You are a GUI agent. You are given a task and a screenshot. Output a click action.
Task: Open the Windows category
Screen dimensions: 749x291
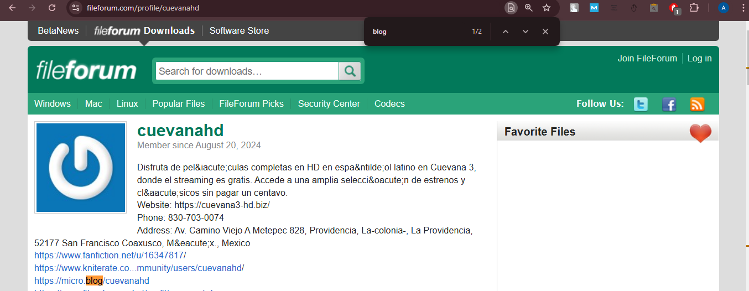[x=53, y=103]
